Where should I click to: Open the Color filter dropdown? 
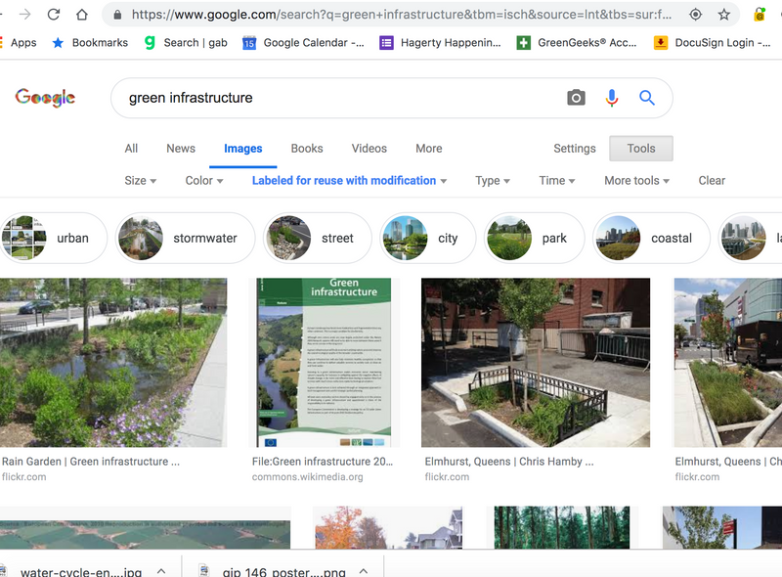coord(204,181)
